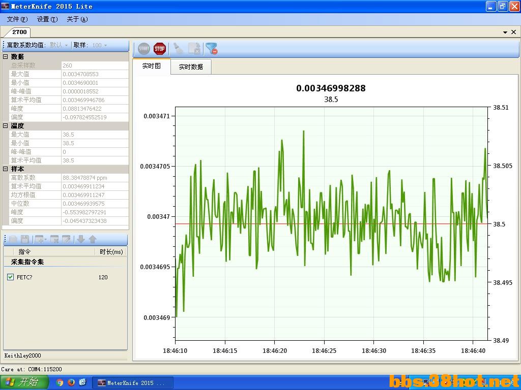
Task: Click the 数据 最大值 value 0.0034708553
Action: [x=95, y=74]
